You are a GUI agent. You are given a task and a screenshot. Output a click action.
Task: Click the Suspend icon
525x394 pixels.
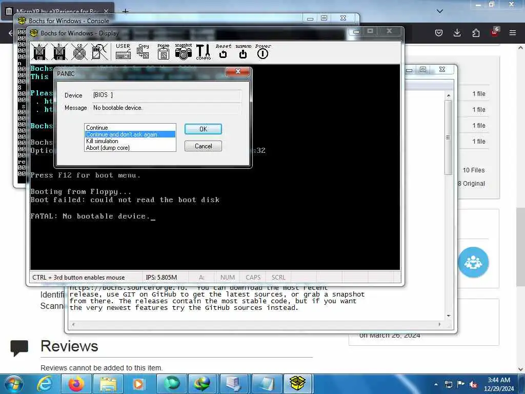[243, 52]
